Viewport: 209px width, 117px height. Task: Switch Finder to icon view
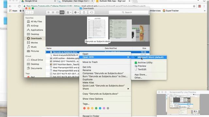point(49,12)
